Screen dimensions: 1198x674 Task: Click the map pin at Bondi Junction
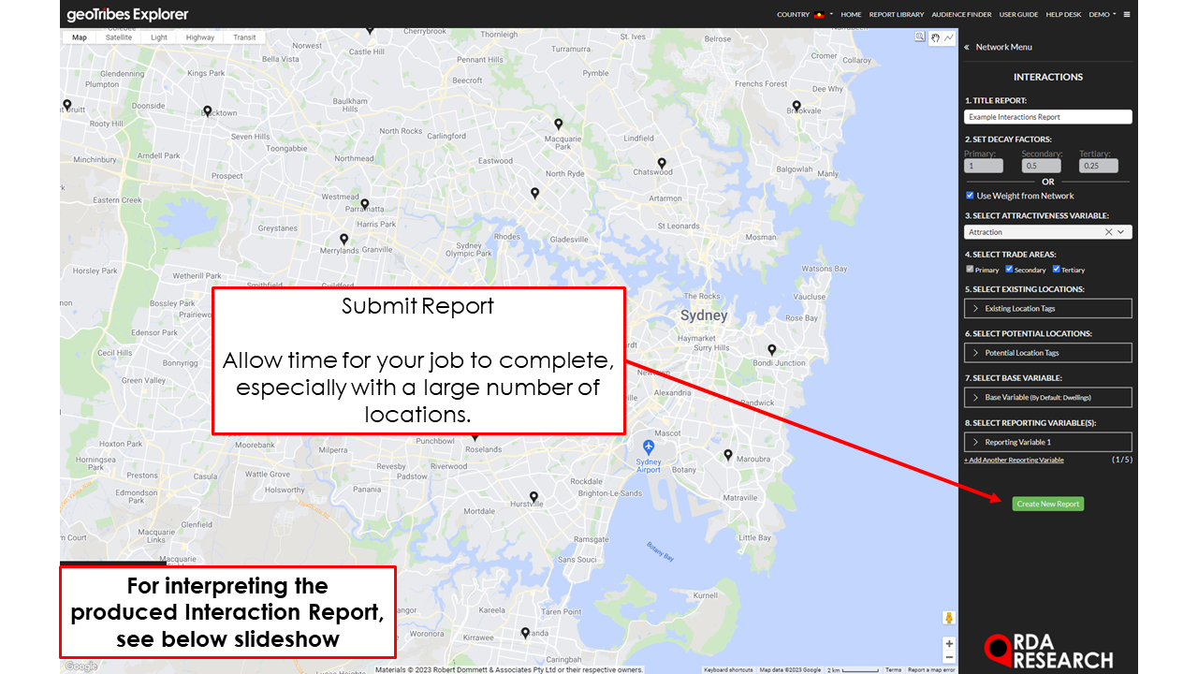(772, 349)
